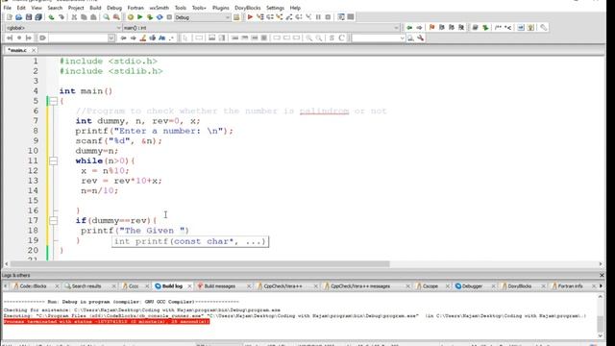Image resolution: width=615 pixels, height=346 pixels.
Task: Click the Match case Aa icon
Action: click(x=161, y=38)
